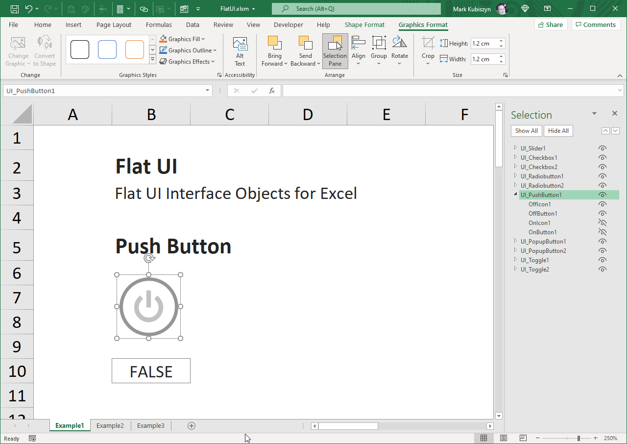Click the Send Backward icon

pyautogui.click(x=305, y=44)
